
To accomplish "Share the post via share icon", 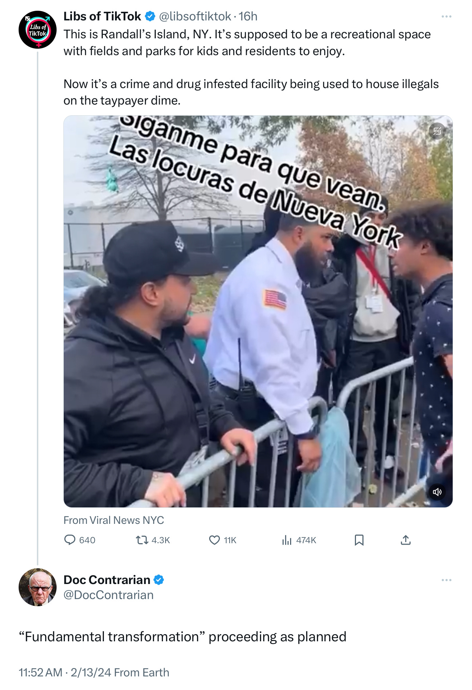I will pos(405,540).
